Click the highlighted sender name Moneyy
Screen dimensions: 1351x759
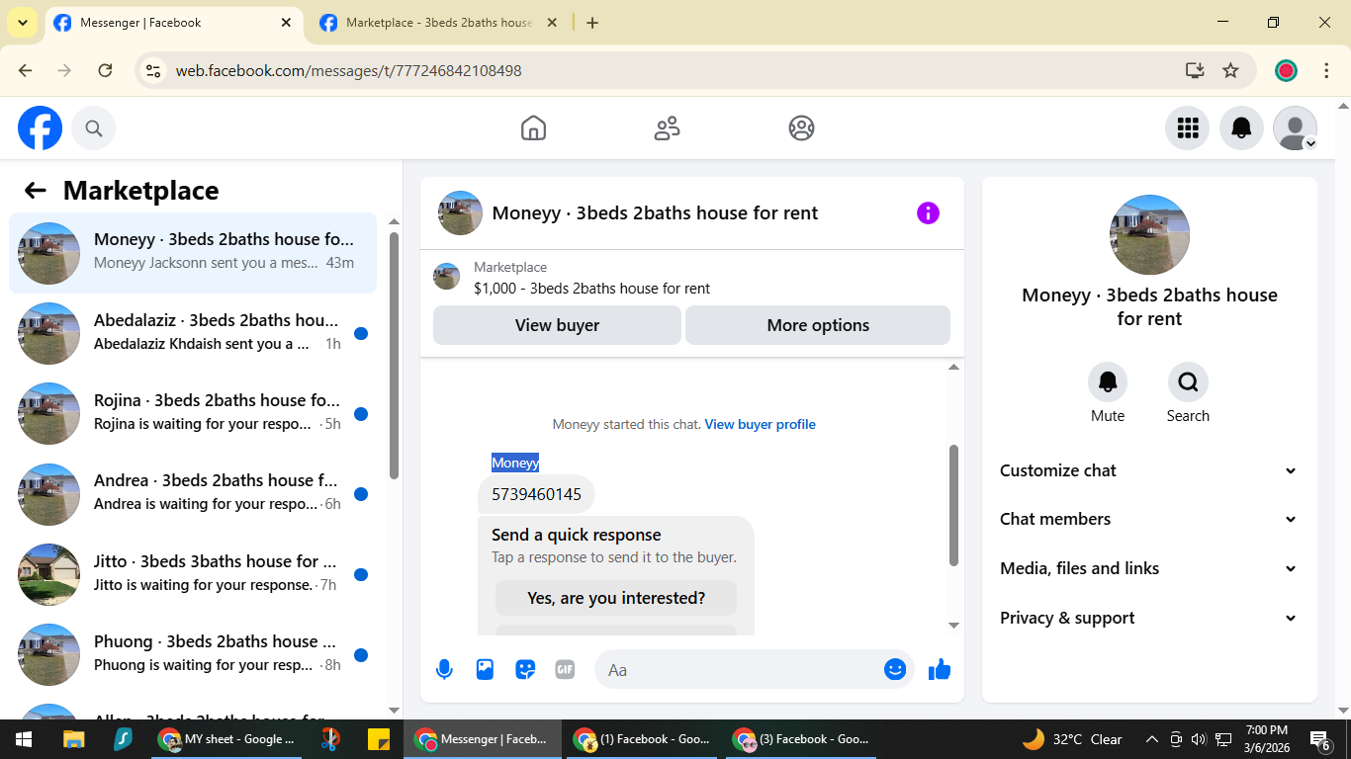515,463
